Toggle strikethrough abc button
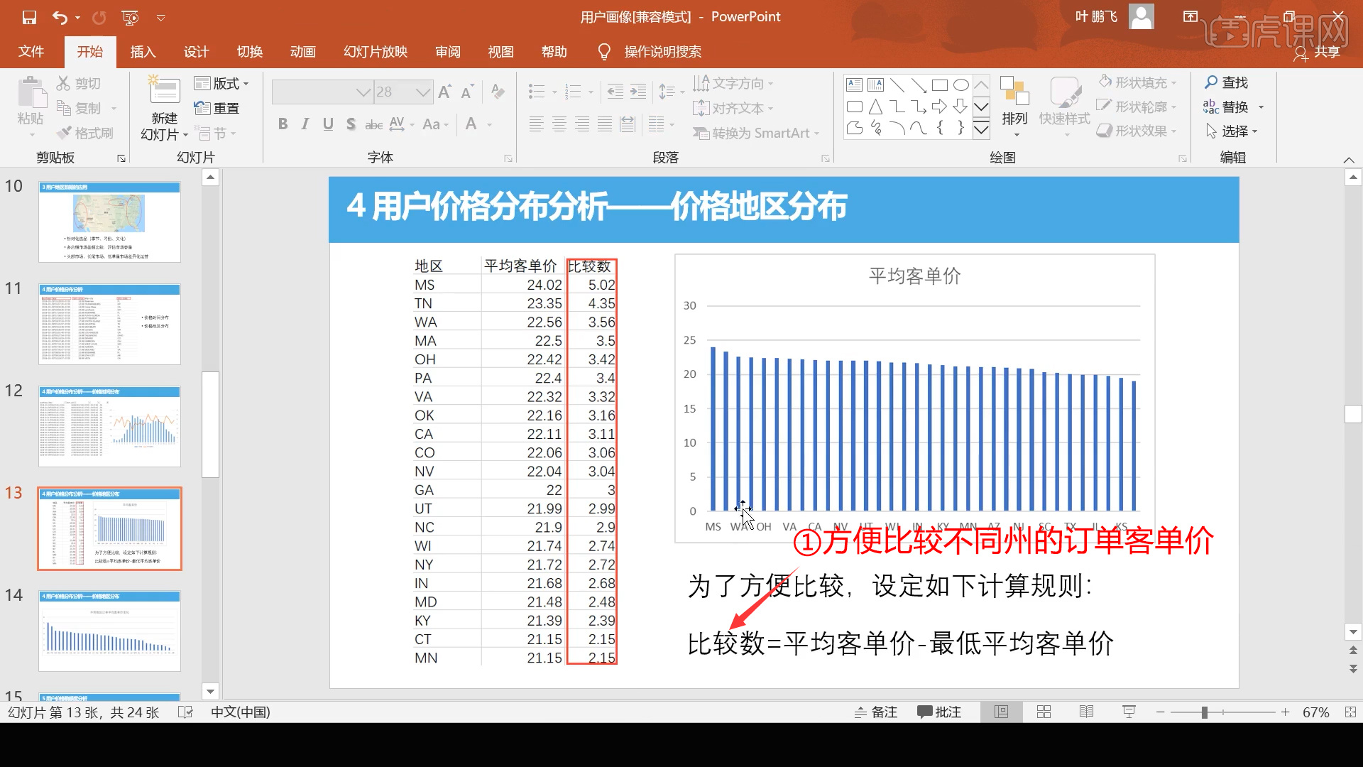 (374, 124)
